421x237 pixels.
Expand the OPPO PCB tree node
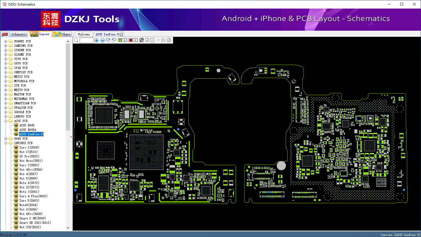(6, 63)
